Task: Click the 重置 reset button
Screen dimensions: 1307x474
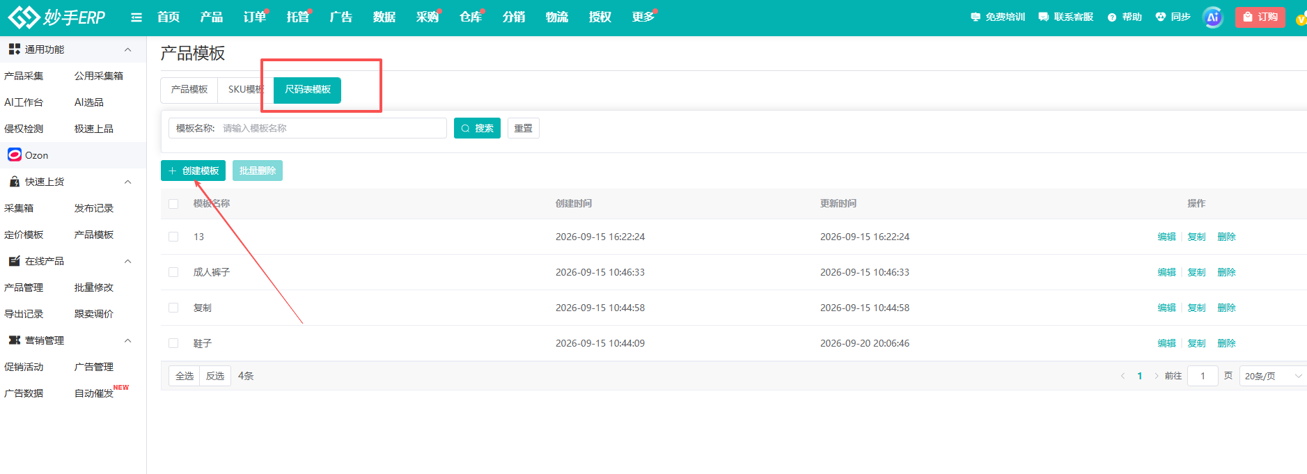Action: (524, 128)
